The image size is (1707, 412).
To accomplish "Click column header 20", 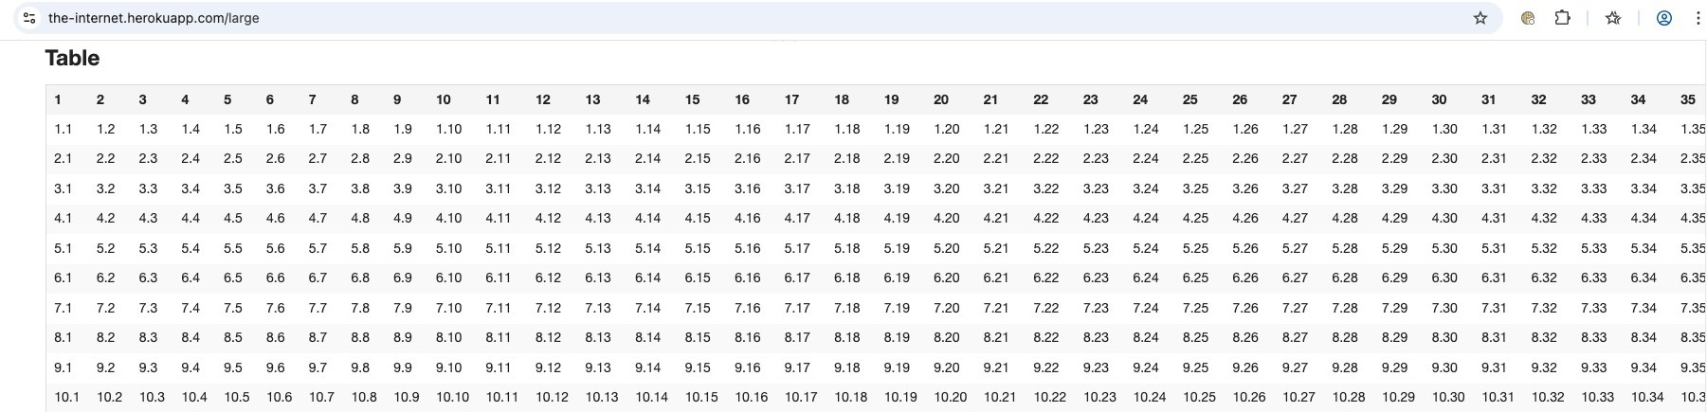I will (941, 99).
